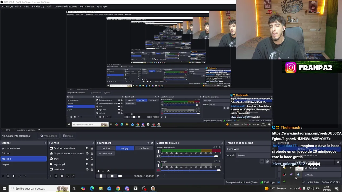
Task: Open the virtual camera settings gear
Action: pos(338,162)
